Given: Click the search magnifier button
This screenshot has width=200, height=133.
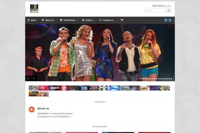Looking at the screenshot, I should click(169, 10).
